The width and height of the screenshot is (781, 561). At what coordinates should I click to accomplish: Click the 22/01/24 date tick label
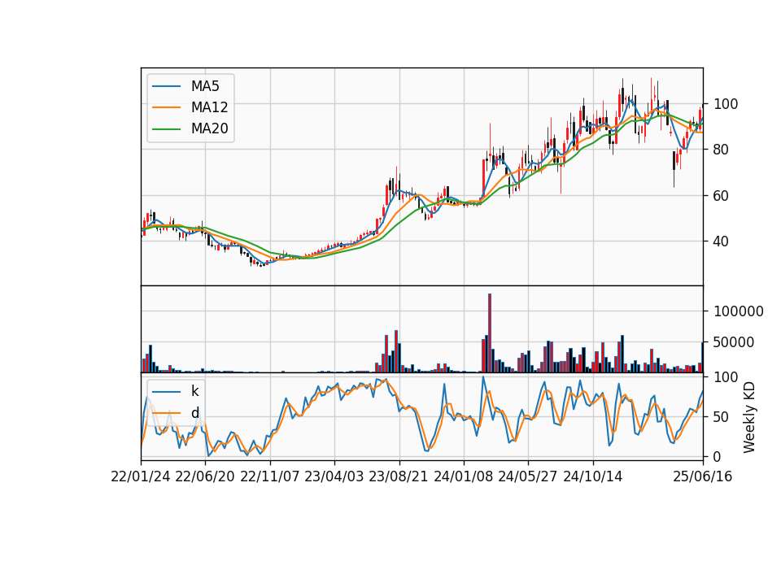pos(141,476)
